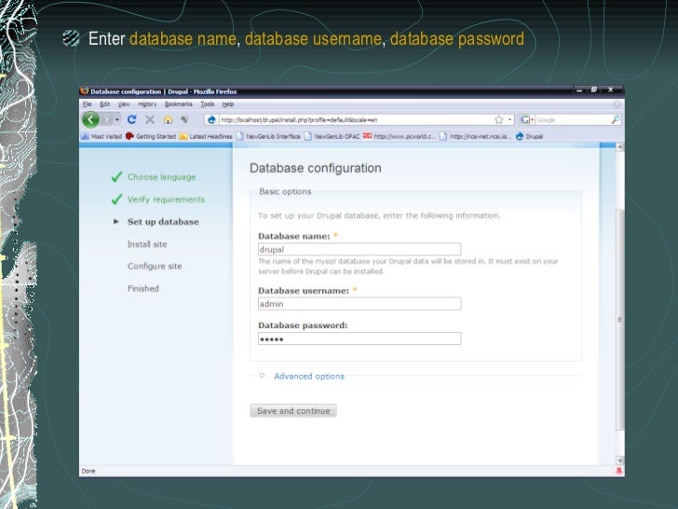Click the Database configuration heading
The image size is (678, 509).
pyautogui.click(x=316, y=168)
